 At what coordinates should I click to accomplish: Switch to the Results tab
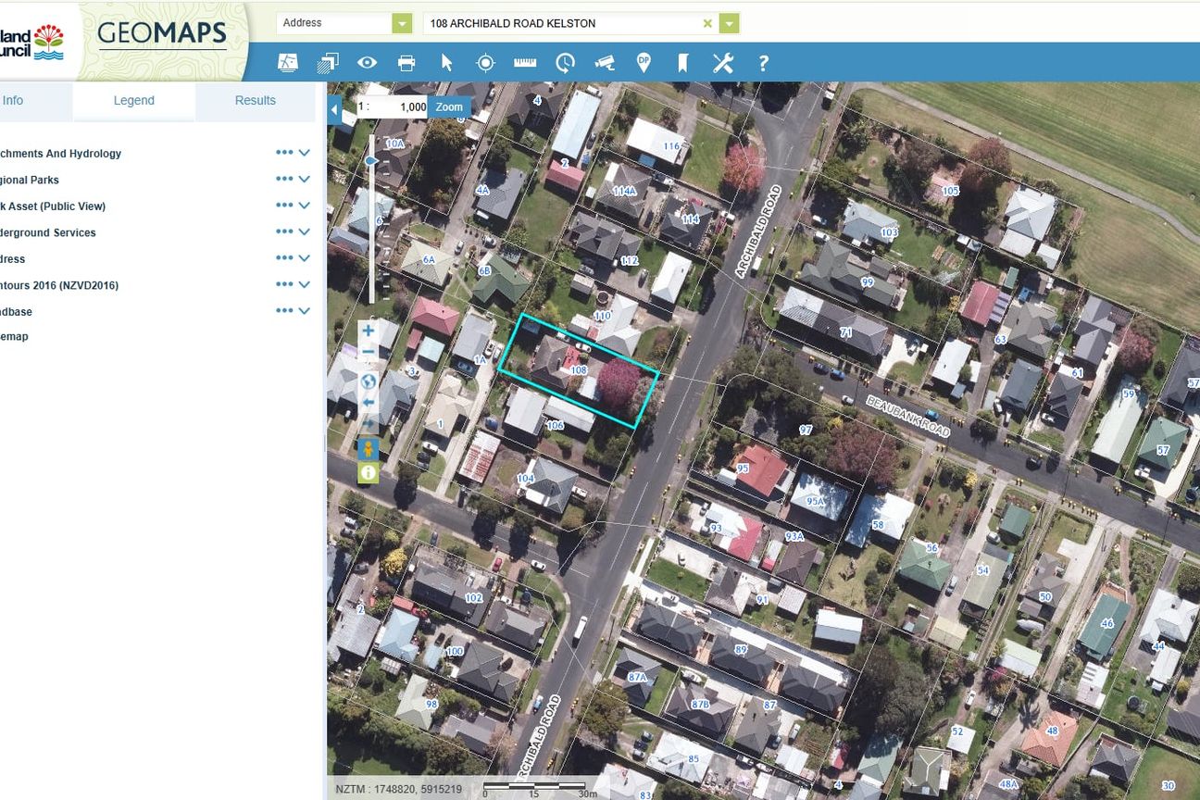click(x=256, y=101)
